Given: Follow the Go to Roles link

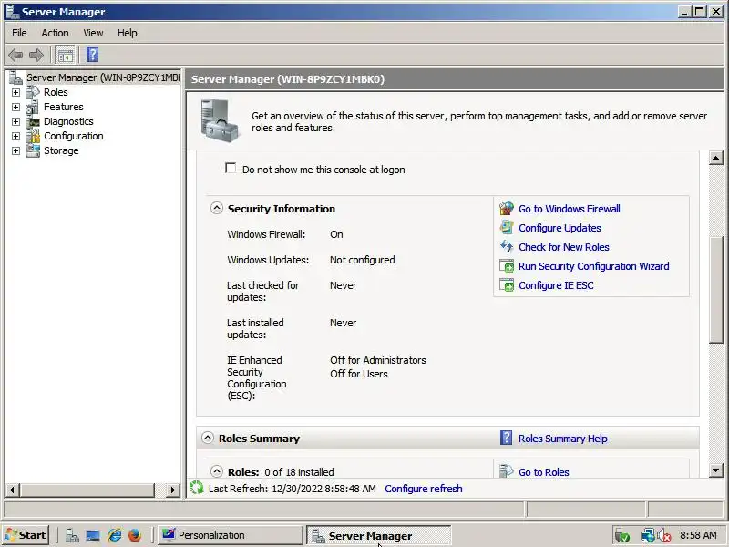Looking at the screenshot, I should (543, 472).
